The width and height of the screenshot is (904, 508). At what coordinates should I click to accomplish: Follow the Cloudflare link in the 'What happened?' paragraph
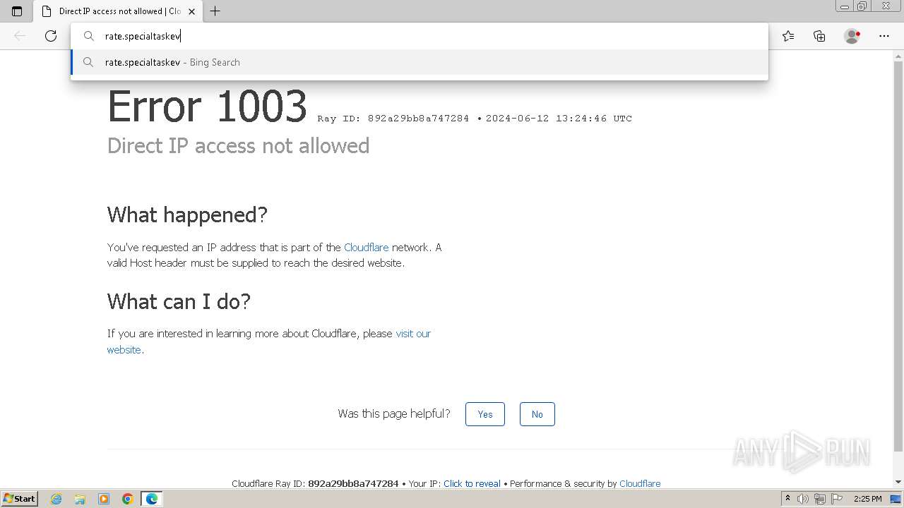point(366,247)
